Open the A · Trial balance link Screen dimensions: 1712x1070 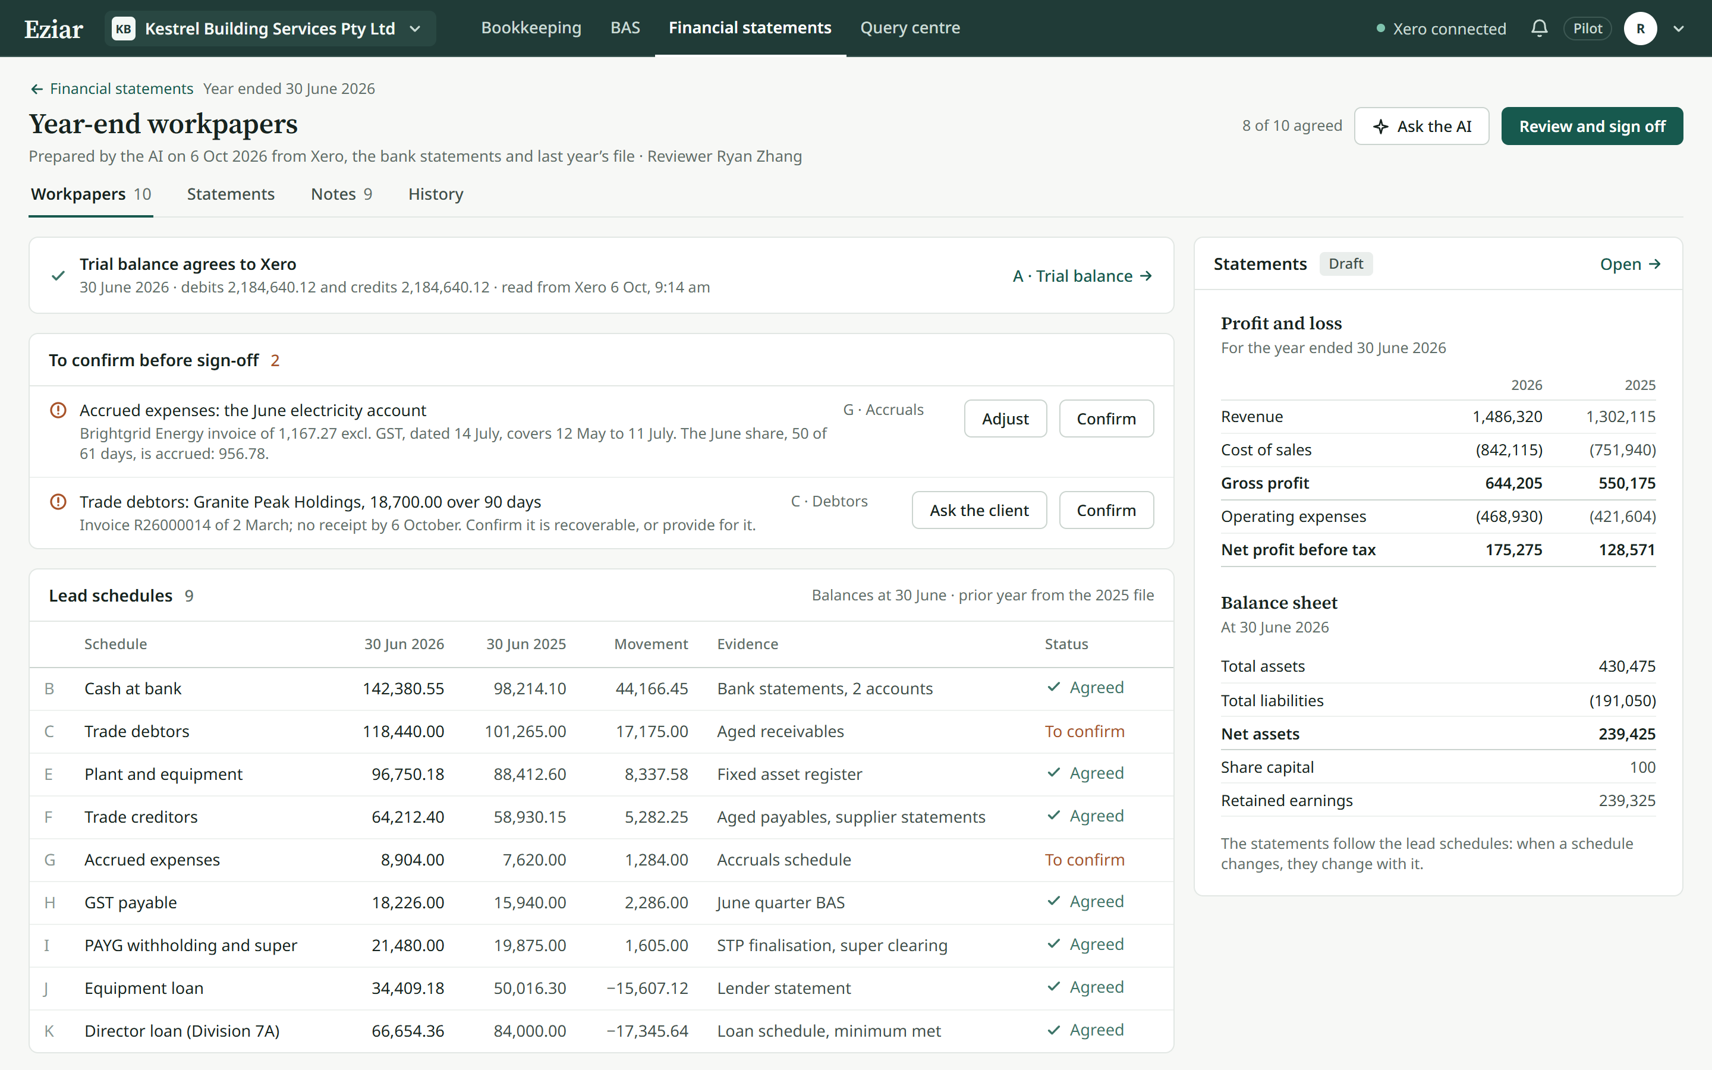[x=1082, y=276]
